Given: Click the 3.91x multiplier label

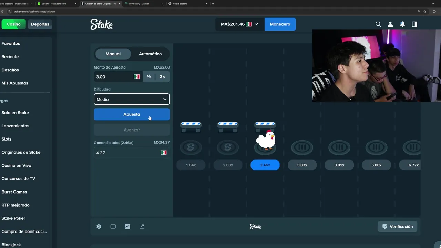Looking at the screenshot, I should (x=339, y=165).
